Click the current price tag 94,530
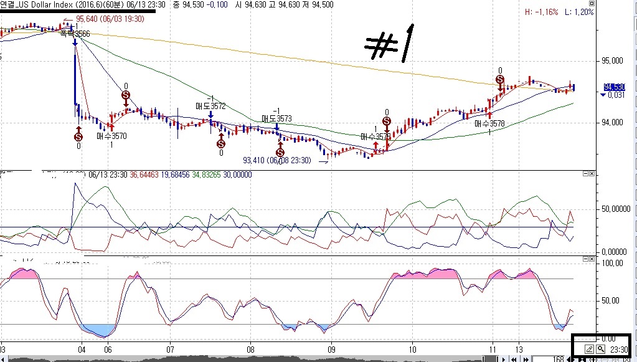This screenshot has height=362, width=637. (615, 87)
